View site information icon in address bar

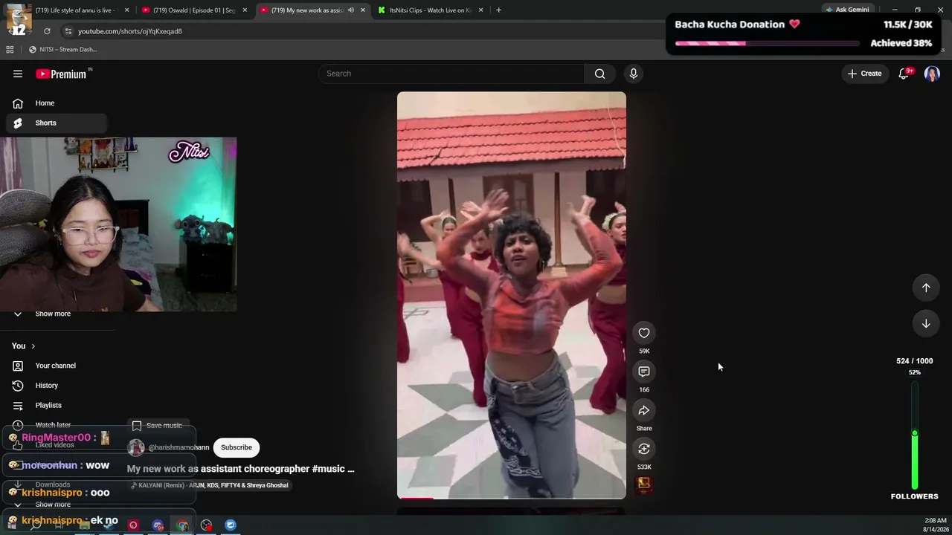[68, 31]
